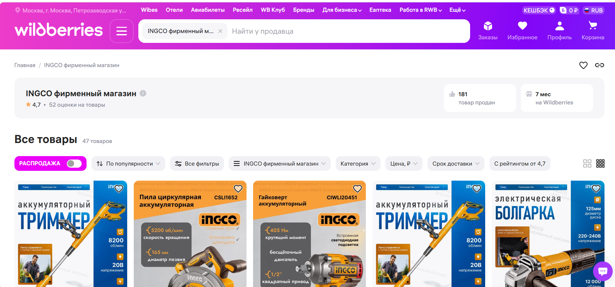The width and height of the screenshot is (615, 287).
Task: Click the Все товары heading
Action: click(x=46, y=139)
